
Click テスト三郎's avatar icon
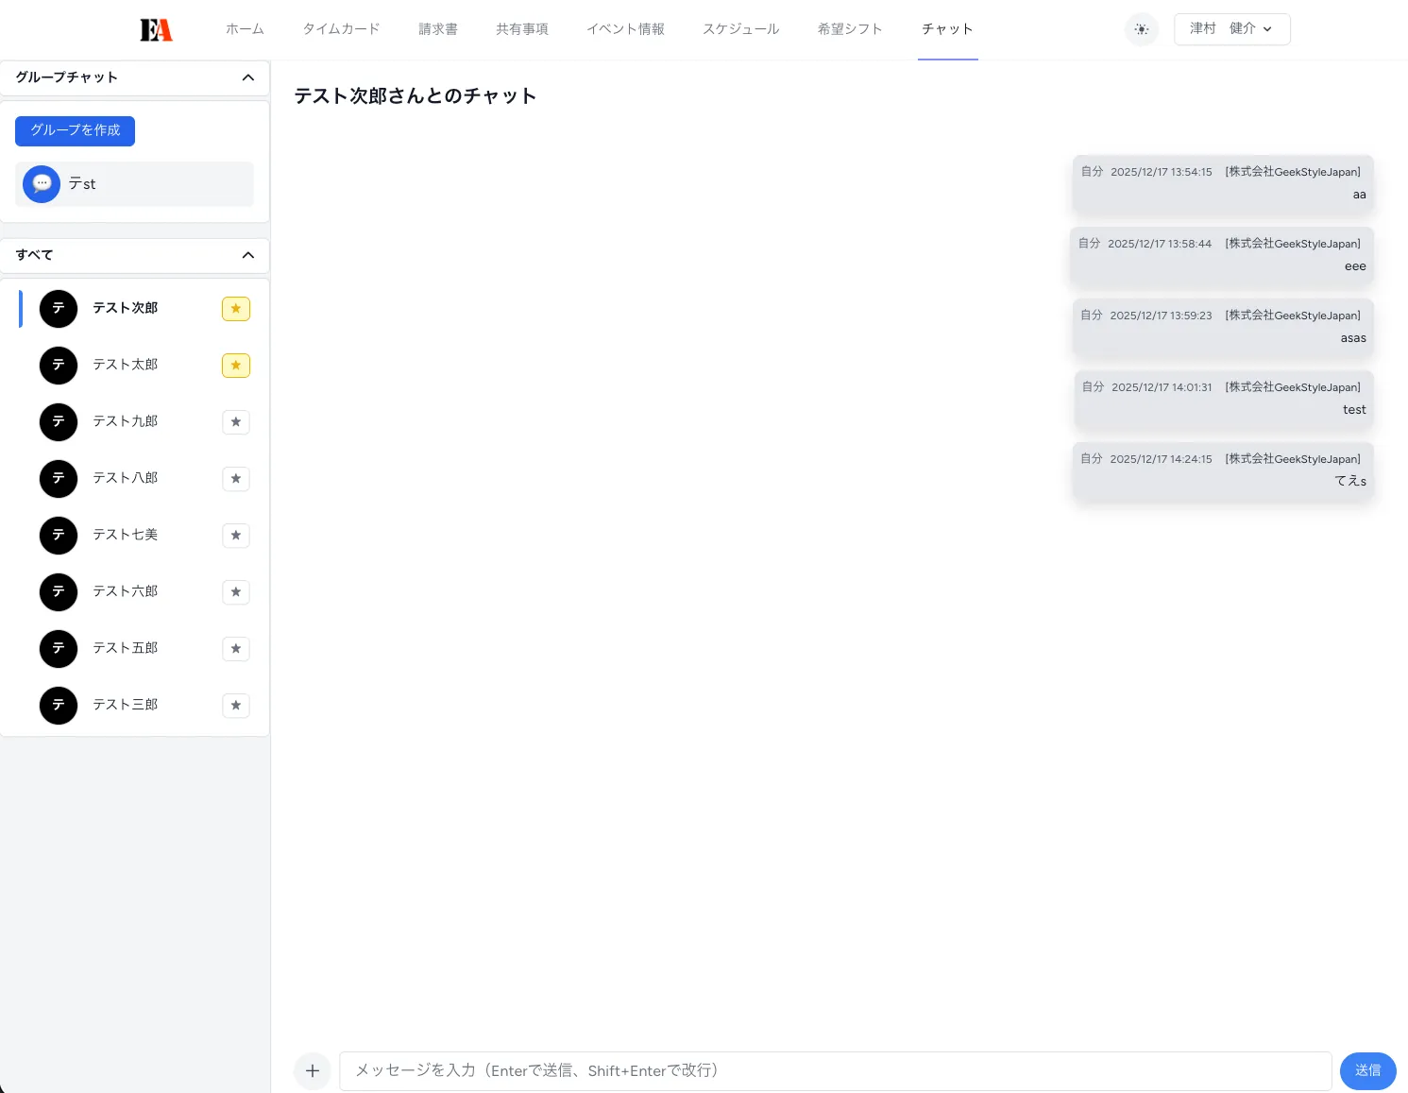[59, 706]
